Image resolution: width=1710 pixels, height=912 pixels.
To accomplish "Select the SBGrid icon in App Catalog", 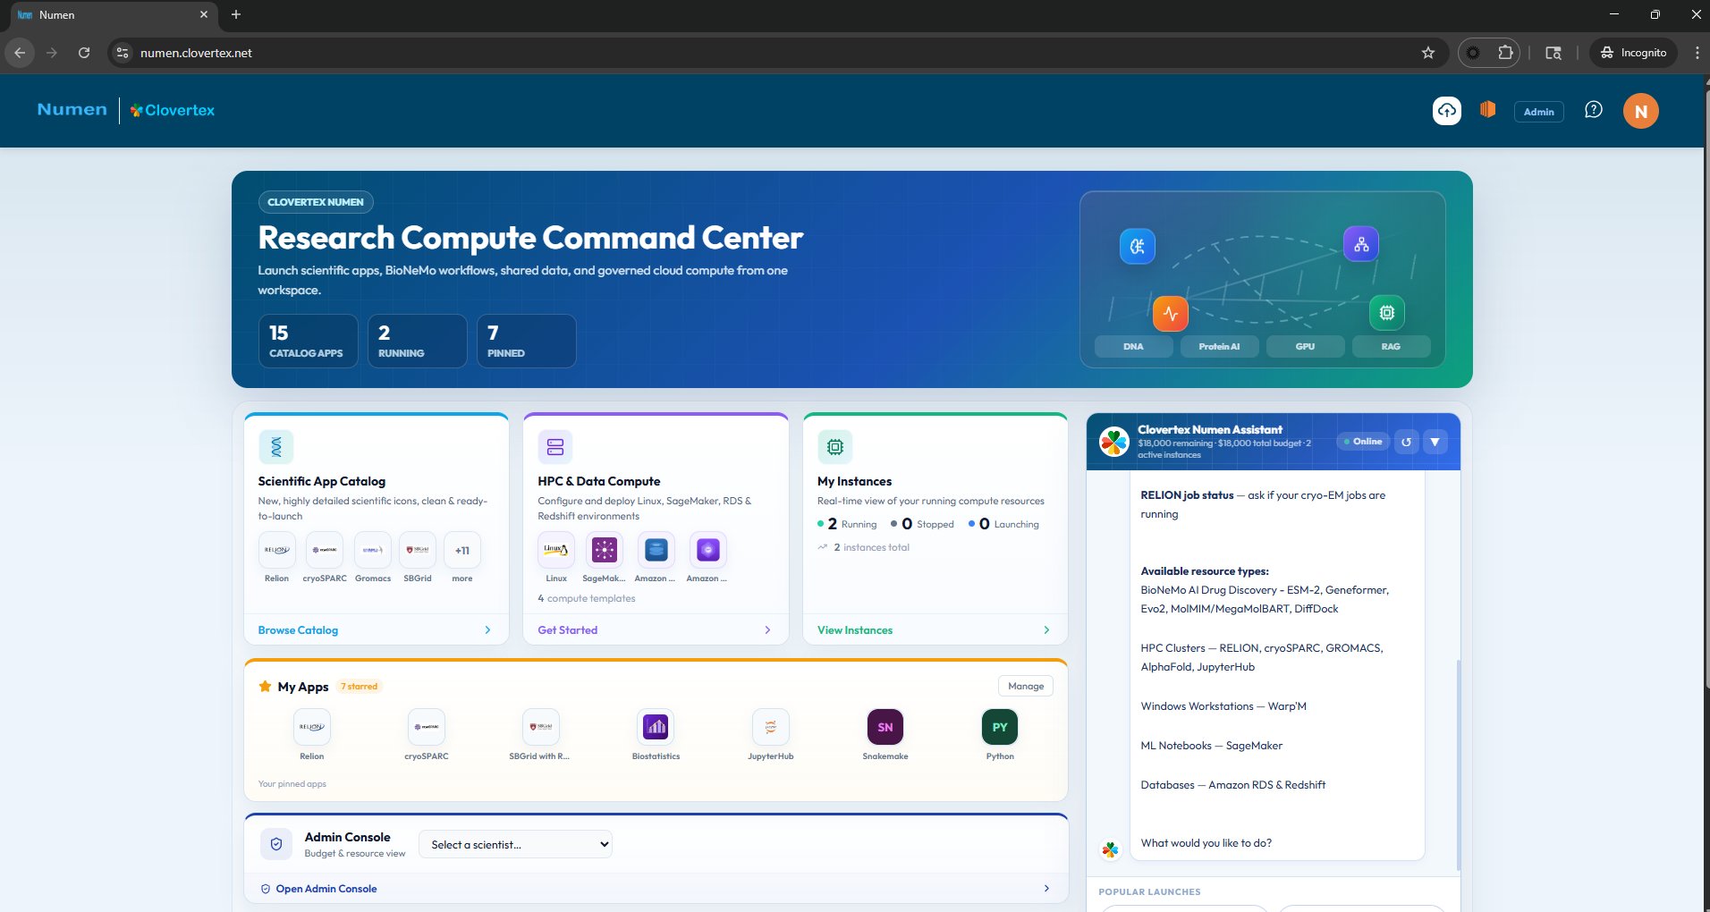I will coord(418,550).
